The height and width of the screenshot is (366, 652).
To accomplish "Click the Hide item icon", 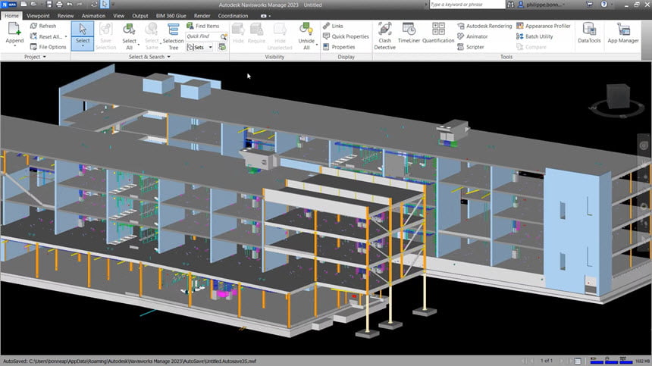I will point(238,30).
